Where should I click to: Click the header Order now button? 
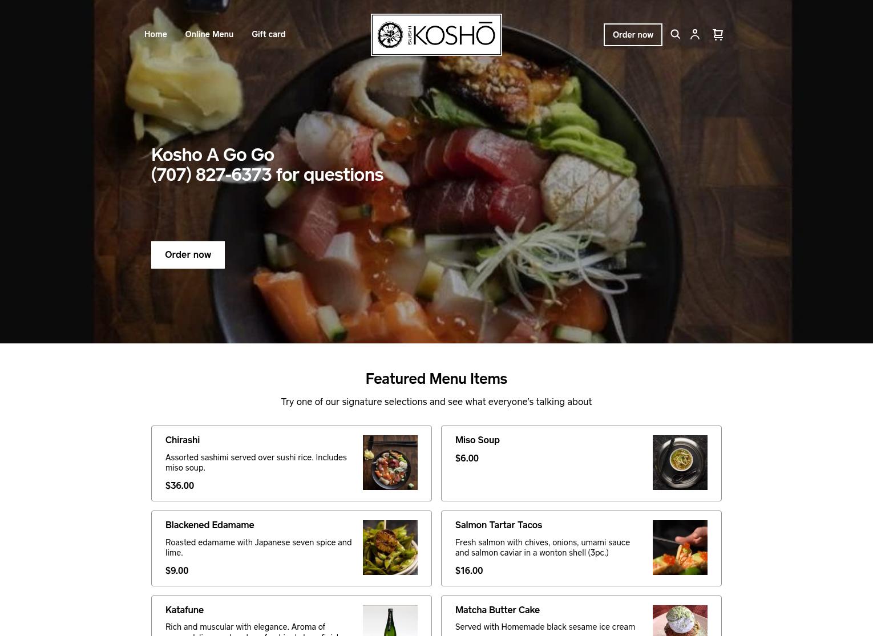[x=633, y=35]
